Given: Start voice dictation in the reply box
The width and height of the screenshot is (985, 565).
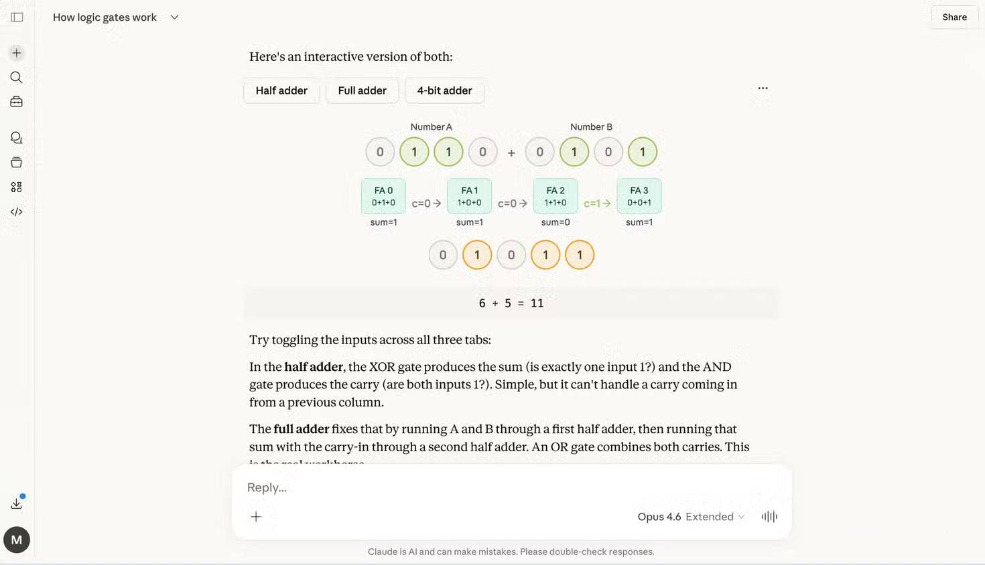Looking at the screenshot, I should 769,516.
